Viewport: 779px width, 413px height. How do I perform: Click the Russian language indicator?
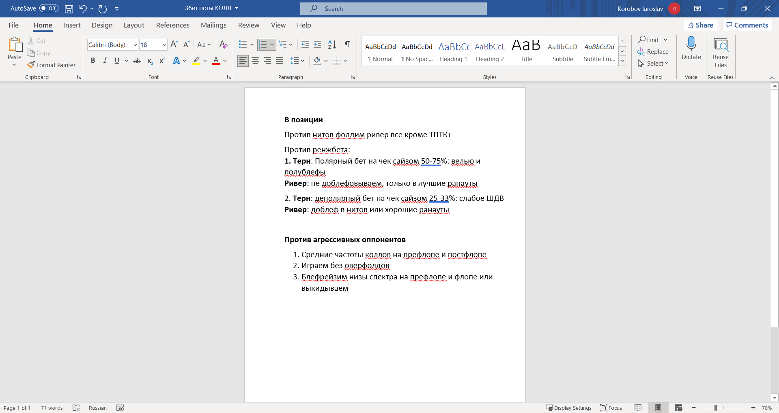pos(98,408)
